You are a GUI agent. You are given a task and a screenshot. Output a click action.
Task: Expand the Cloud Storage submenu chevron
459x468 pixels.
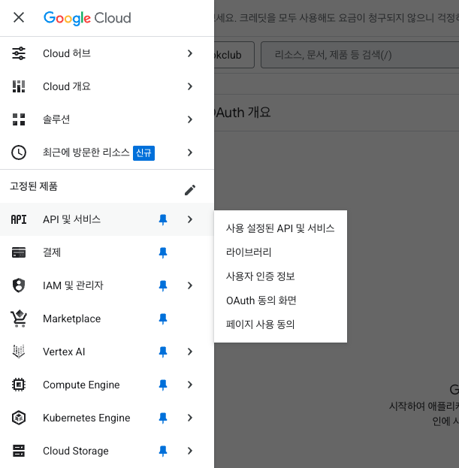pos(190,451)
